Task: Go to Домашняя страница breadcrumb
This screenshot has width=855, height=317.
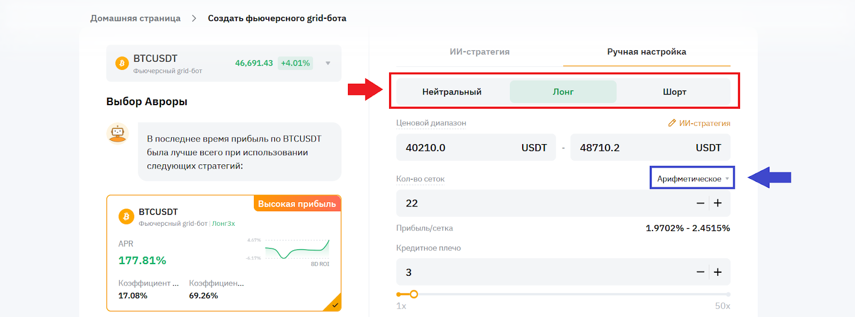Action: tap(135, 18)
